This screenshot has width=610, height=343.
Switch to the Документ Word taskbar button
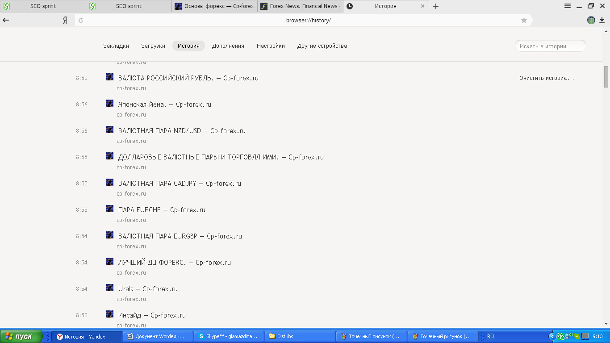pos(158,336)
